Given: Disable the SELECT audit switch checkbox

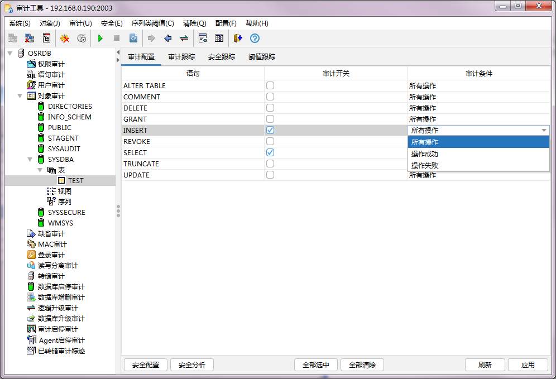Looking at the screenshot, I should point(270,152).
